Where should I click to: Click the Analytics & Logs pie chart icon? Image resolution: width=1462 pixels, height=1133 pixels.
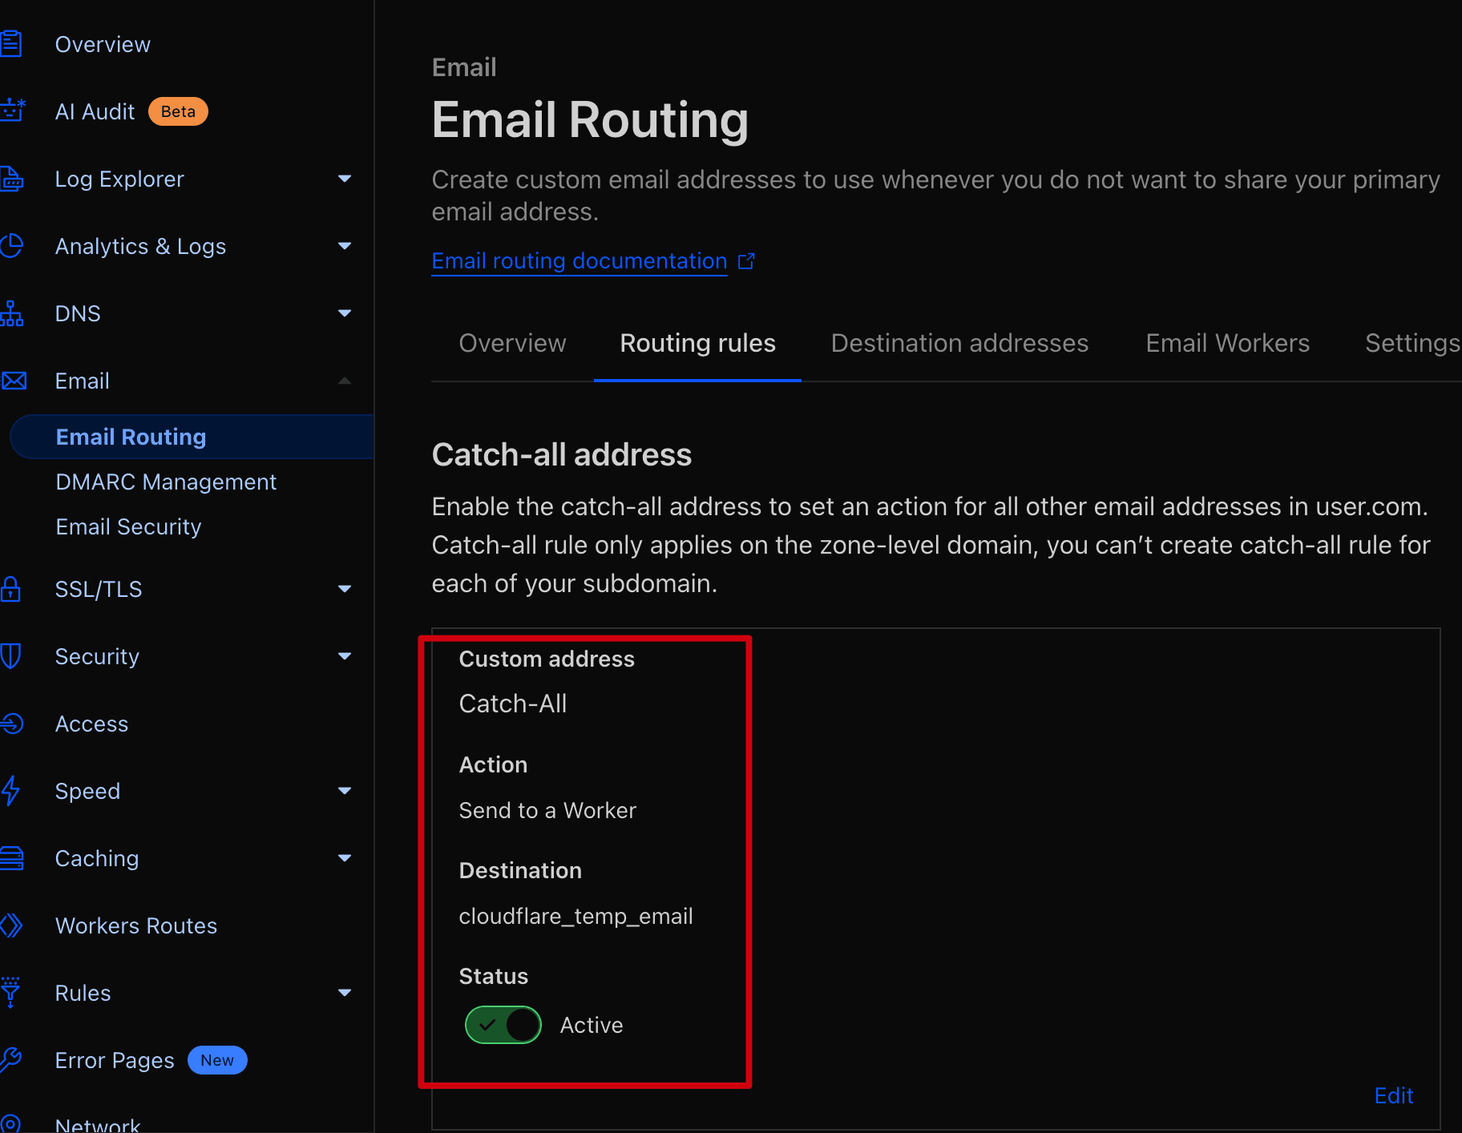point(12,246)
